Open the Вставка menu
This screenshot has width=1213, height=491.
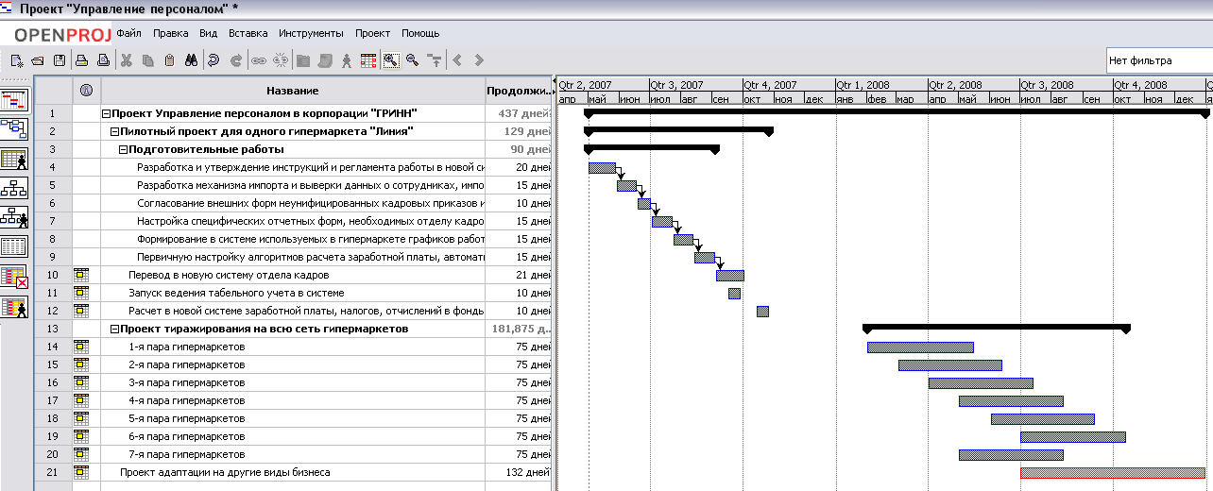pyautogui.click(x=248, y=33)
